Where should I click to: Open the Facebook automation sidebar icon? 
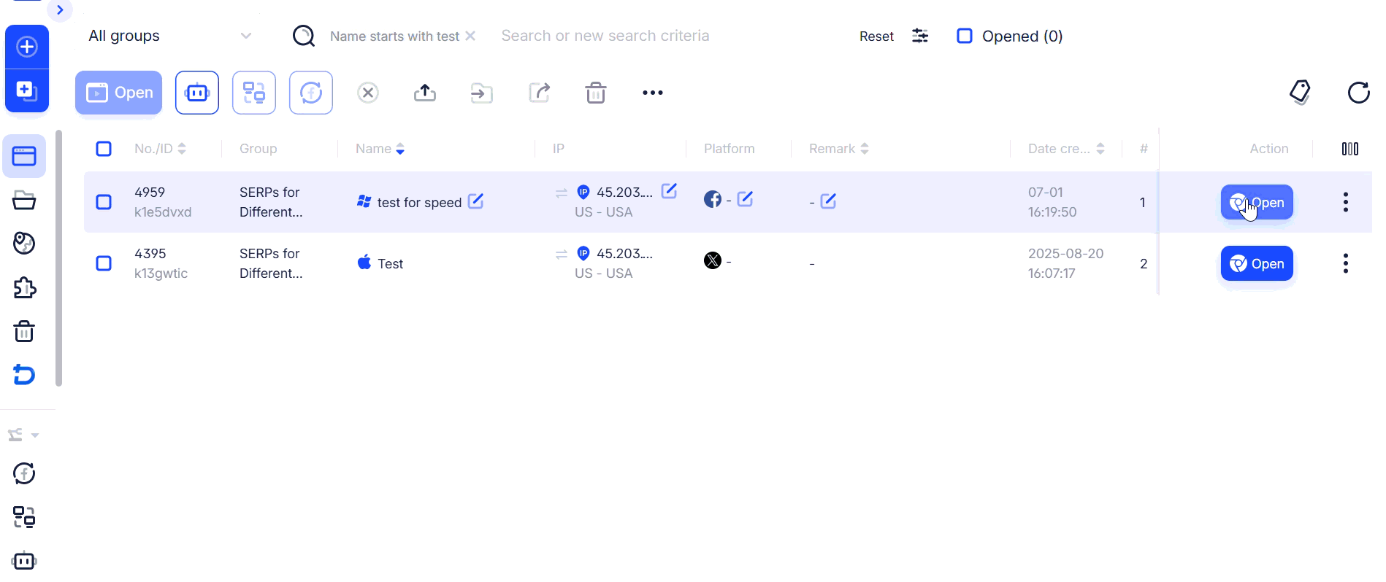24,474
